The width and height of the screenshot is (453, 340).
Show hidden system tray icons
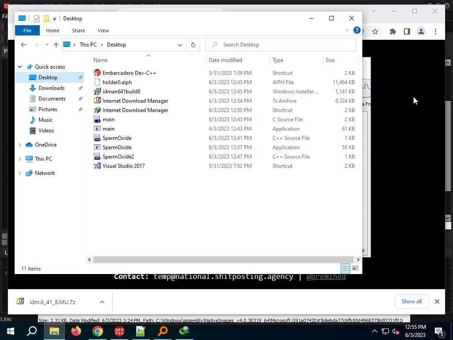374,331
